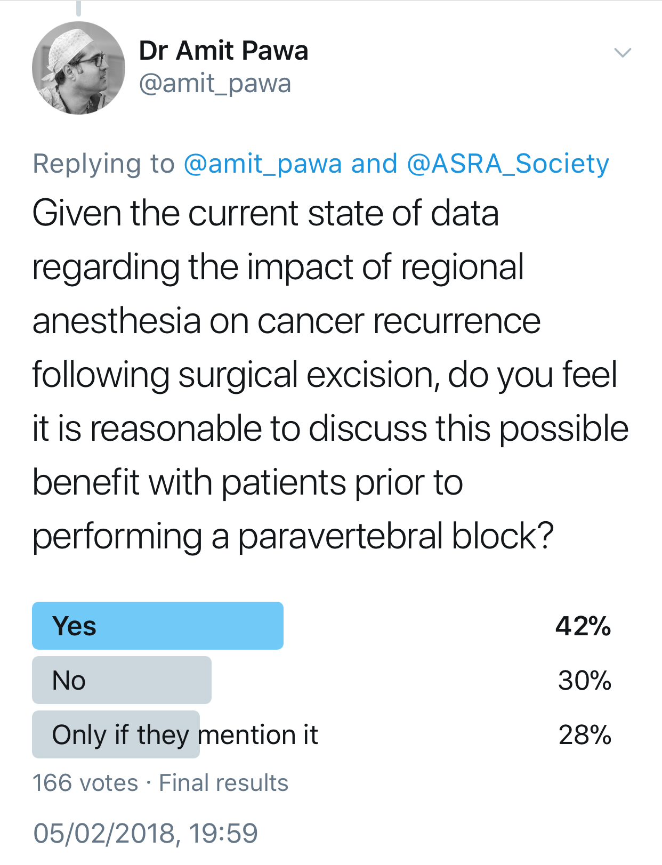Click the 28% poll result
The width and height of the screenshot is (662, 865).
[584, 734]
